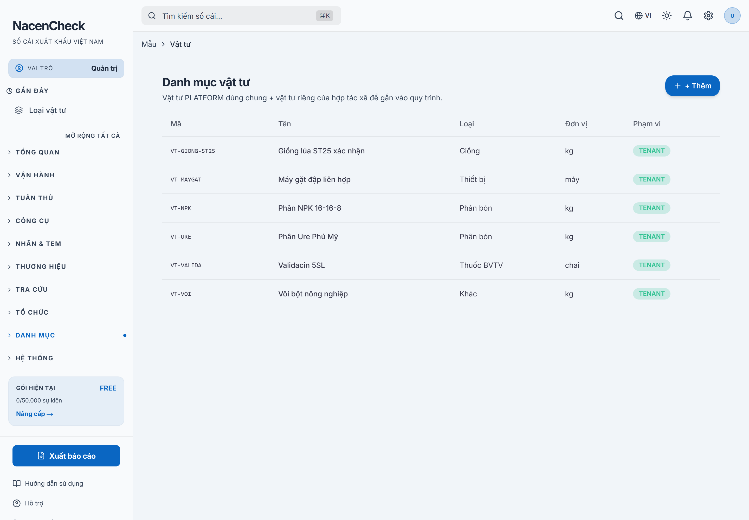749x520 pixels.
Task: Click the NacenCheck logo
Action: point(49,26)
